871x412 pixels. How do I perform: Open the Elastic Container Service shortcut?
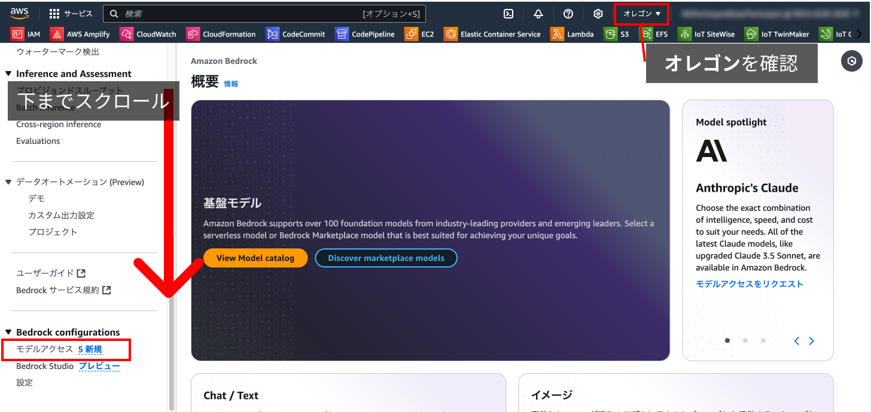coord(492,34)
